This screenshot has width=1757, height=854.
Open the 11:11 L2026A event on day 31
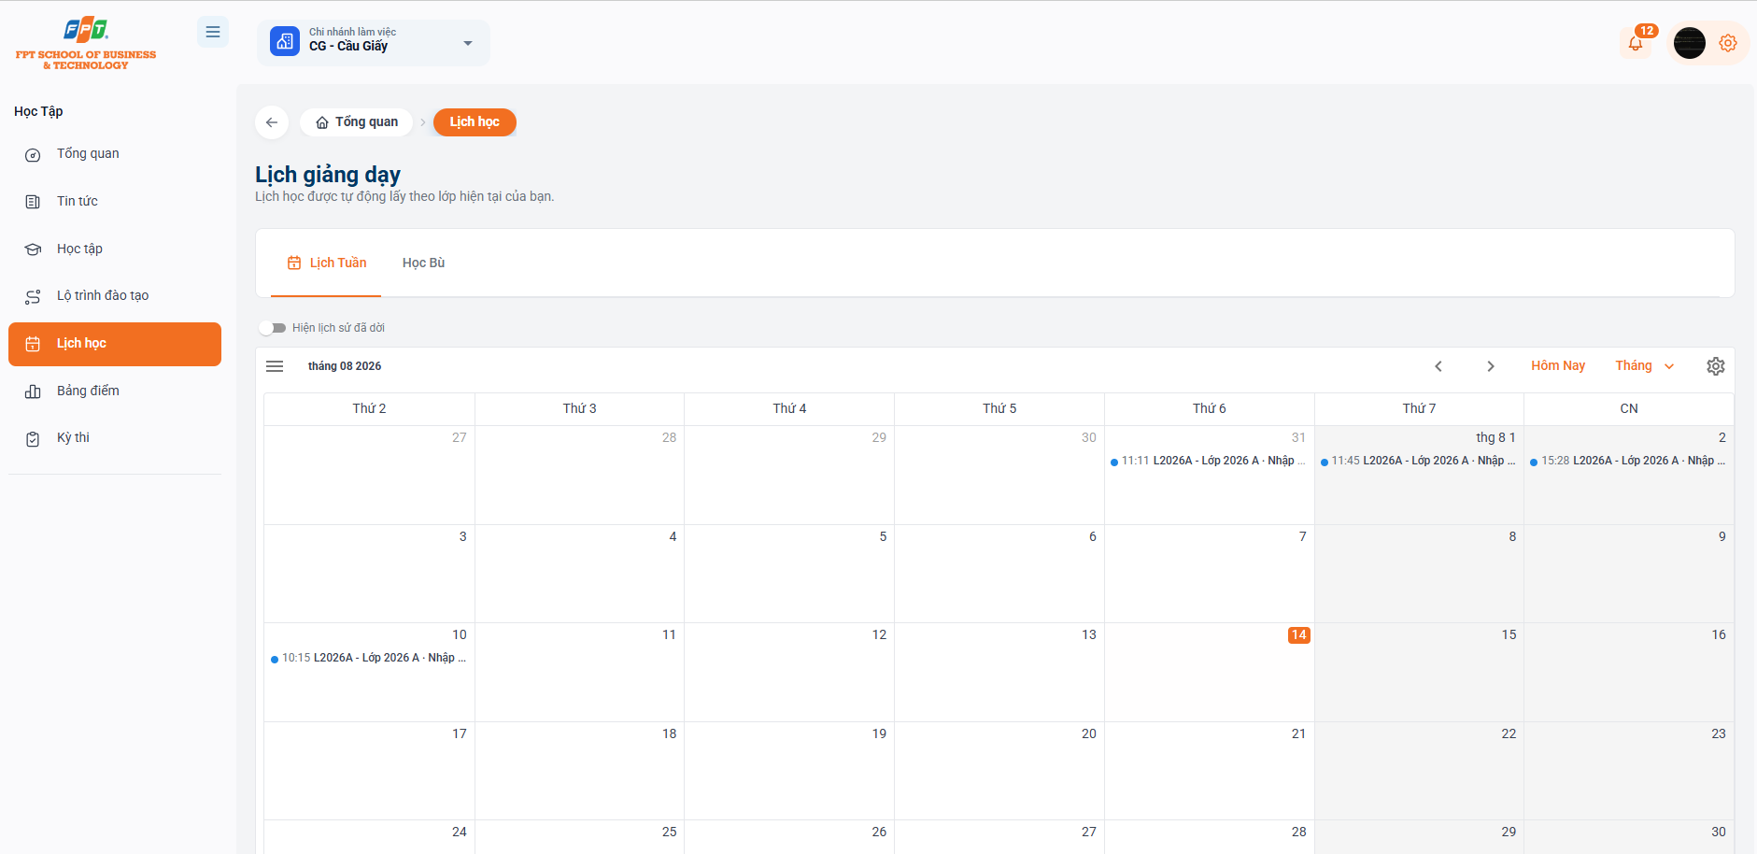1209,461
